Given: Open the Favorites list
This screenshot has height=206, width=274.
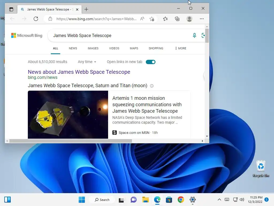Looking at the screenshot, I should coord(165,19).
